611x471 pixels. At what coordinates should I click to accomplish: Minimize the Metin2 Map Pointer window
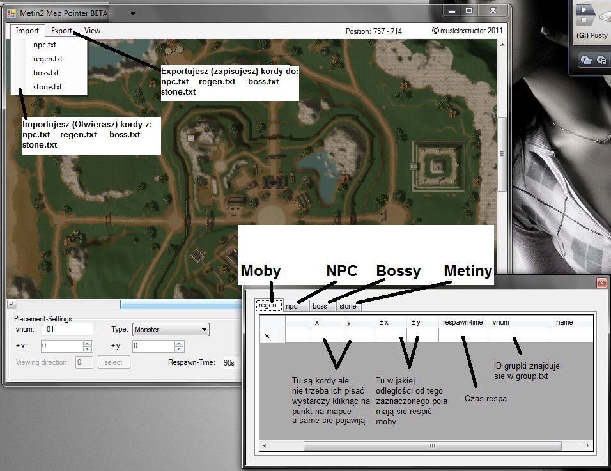click(x=452, y=11)
